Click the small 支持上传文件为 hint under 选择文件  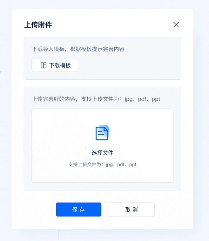click(x=102, y=164)
